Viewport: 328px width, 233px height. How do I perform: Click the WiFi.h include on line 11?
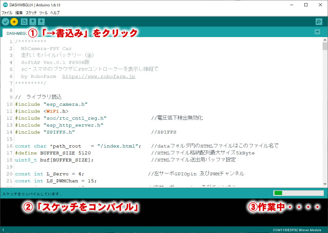pos(56,111)
